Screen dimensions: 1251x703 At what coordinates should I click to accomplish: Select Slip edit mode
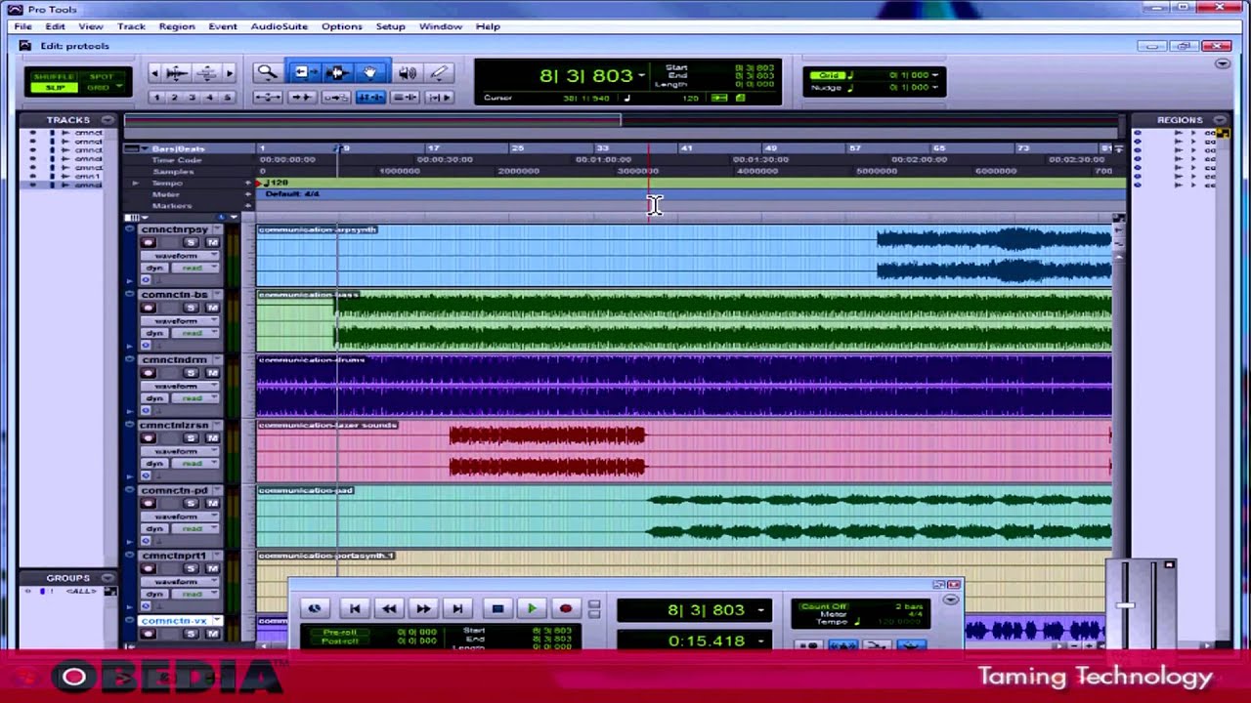click(x=54, y=88)
